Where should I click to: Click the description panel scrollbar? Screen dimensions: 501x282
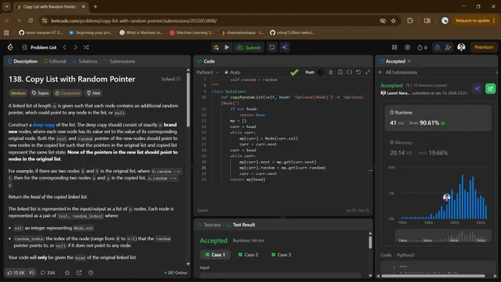(x=188, y=99)
